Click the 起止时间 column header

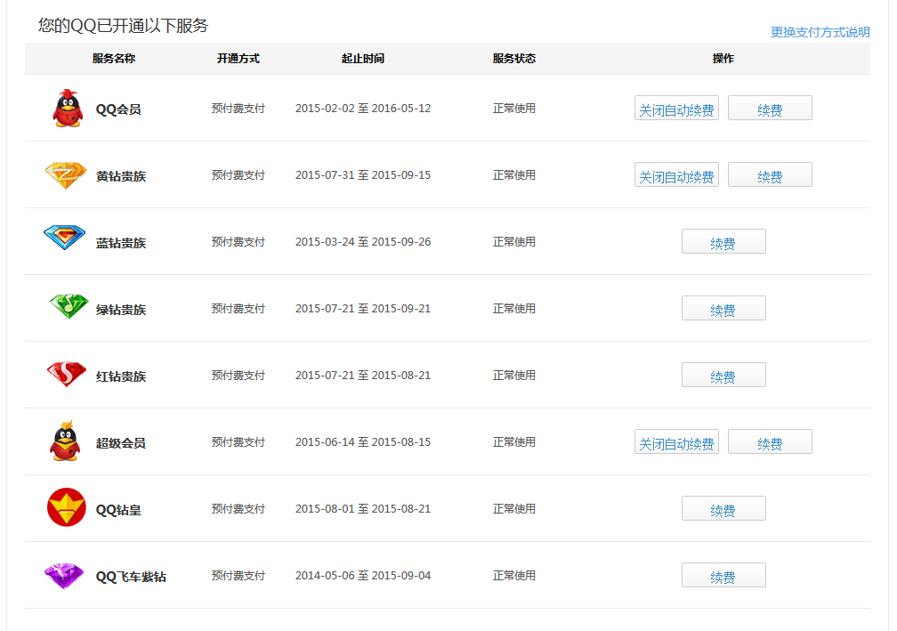point(363,59)
